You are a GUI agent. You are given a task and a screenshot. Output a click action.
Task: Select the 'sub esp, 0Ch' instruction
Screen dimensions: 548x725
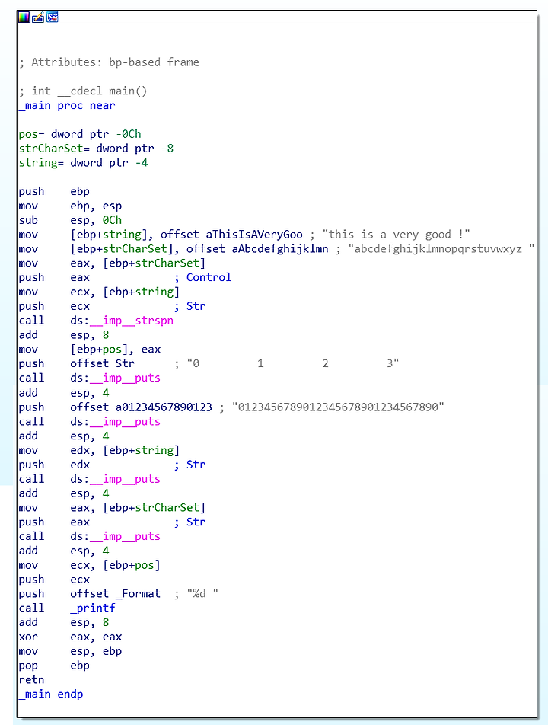click(x=70, y=220)
